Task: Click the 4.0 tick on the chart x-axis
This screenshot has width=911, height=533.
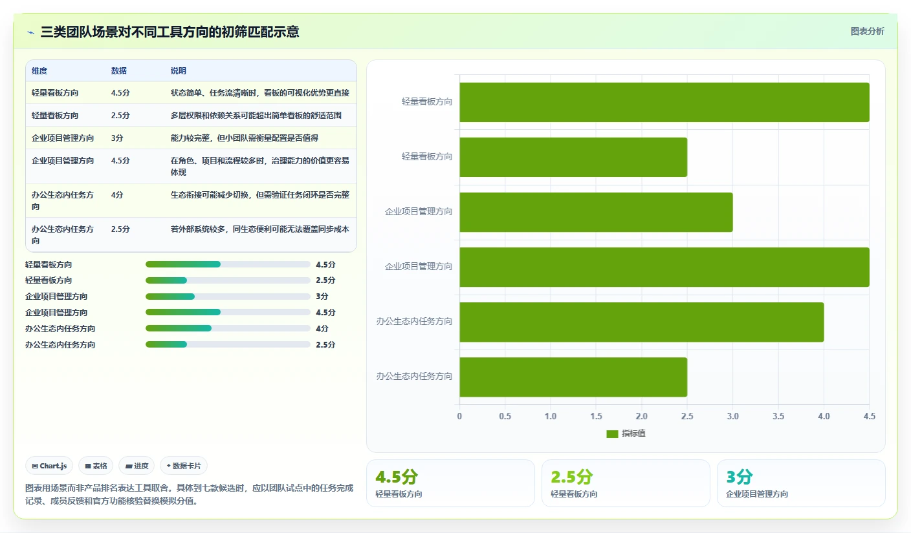Action: tap(824, 417)
